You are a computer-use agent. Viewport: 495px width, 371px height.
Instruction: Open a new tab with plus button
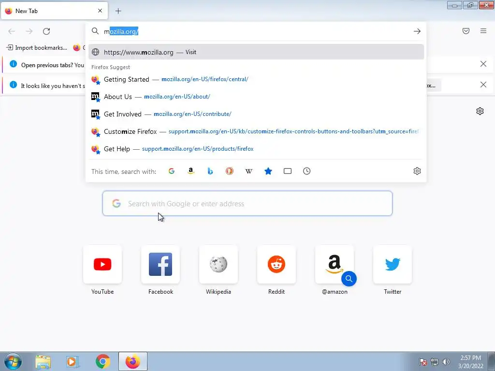[118, 11]
